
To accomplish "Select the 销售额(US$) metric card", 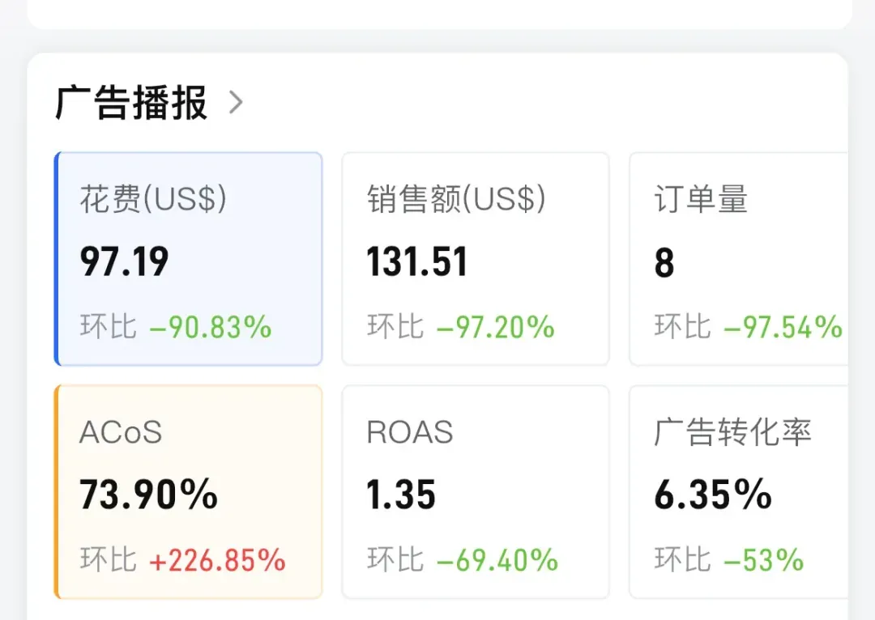I will (x=476, y=259).
